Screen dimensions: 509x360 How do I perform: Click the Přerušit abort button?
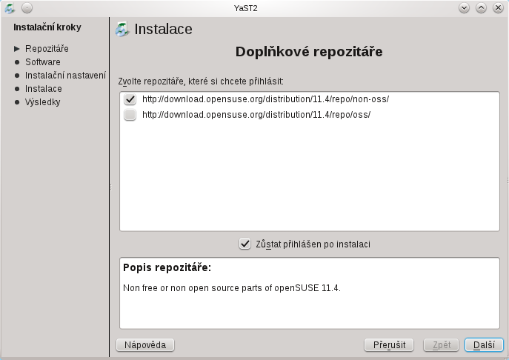point(389,344)
